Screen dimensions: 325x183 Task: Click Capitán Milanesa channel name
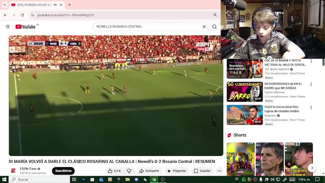[x=274, y=92]
